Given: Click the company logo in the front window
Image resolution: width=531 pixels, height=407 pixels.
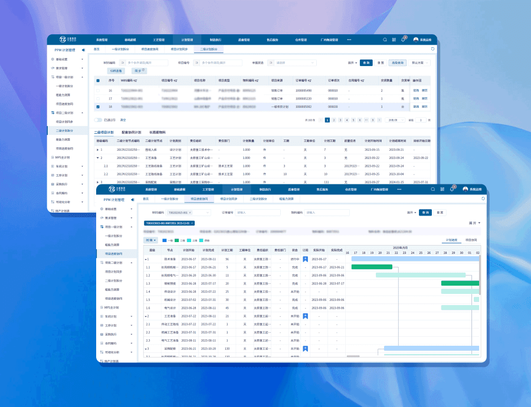Looking at the screenshot, I should pyautogui.click(x=117, y=189).
